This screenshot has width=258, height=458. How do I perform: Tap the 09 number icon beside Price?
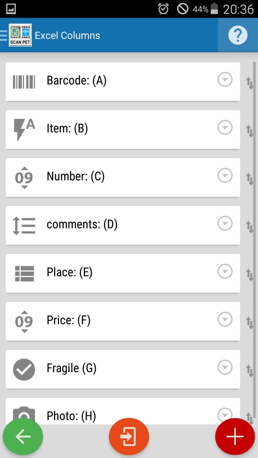click(x=24, y=321)
